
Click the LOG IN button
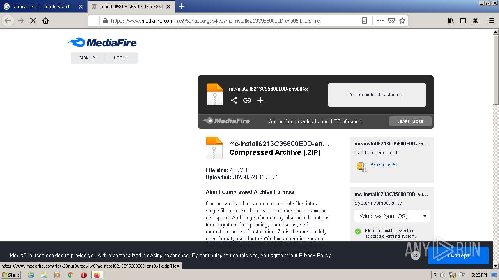[121, 58]
